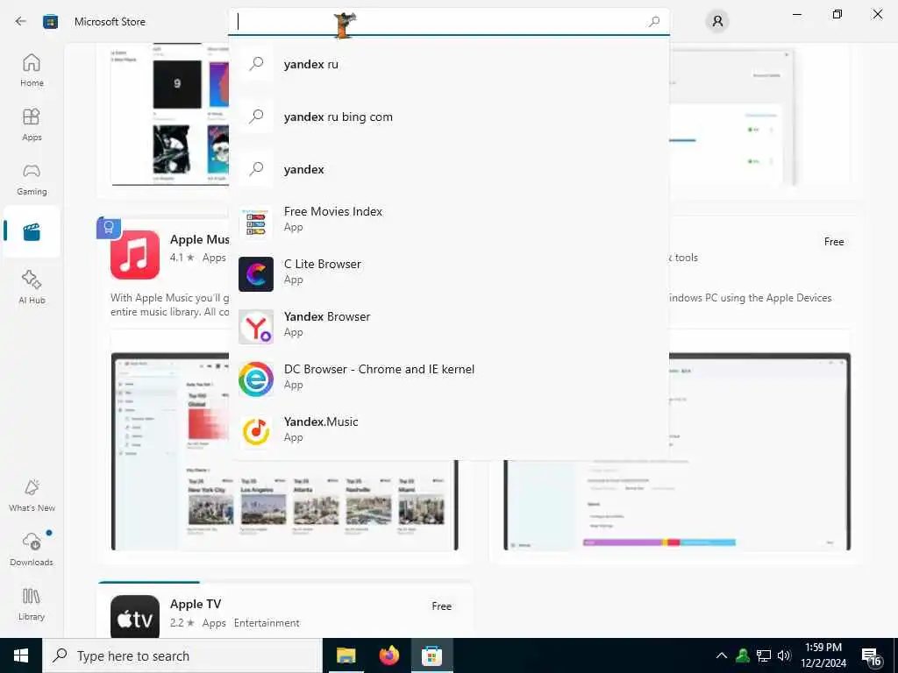Open the notification center icon
This screenshot has height=673, width=898.
872,656
